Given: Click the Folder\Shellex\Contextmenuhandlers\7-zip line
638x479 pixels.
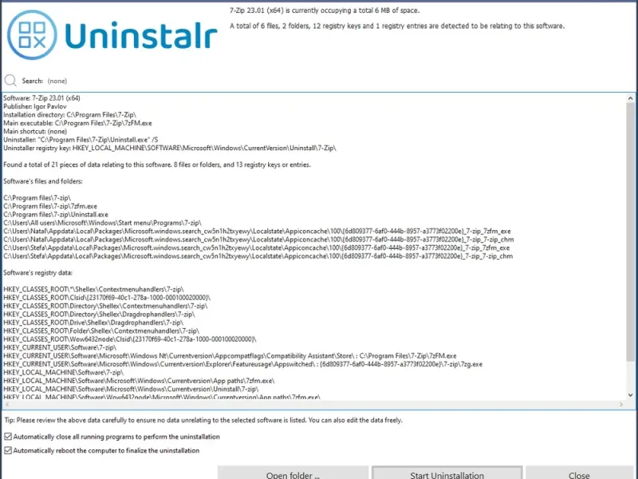Looking at the screenshot, I should [x=101, y=331].
